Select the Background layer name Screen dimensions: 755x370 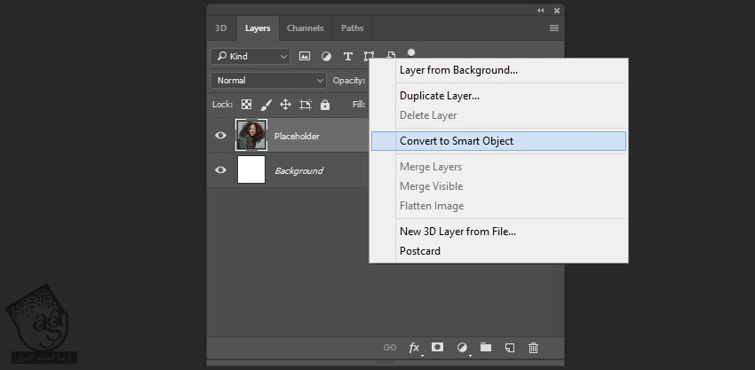(x=298, y=171)
